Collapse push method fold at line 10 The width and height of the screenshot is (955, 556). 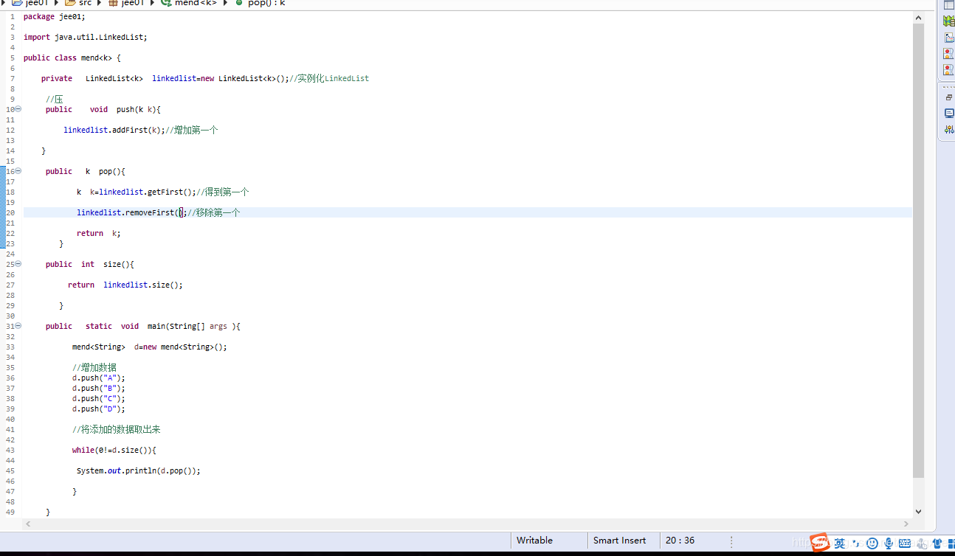[18, 109]
